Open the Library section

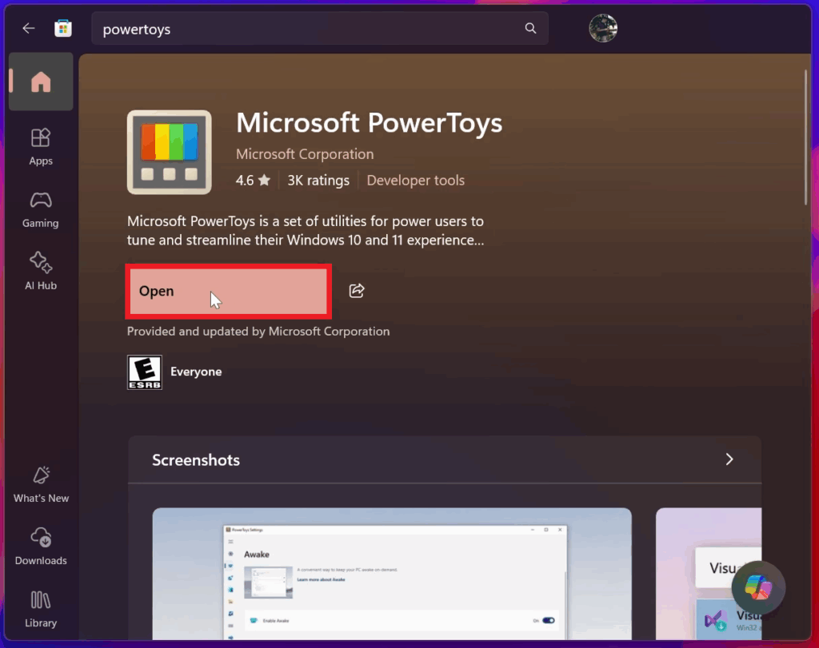tap(41, 609)
